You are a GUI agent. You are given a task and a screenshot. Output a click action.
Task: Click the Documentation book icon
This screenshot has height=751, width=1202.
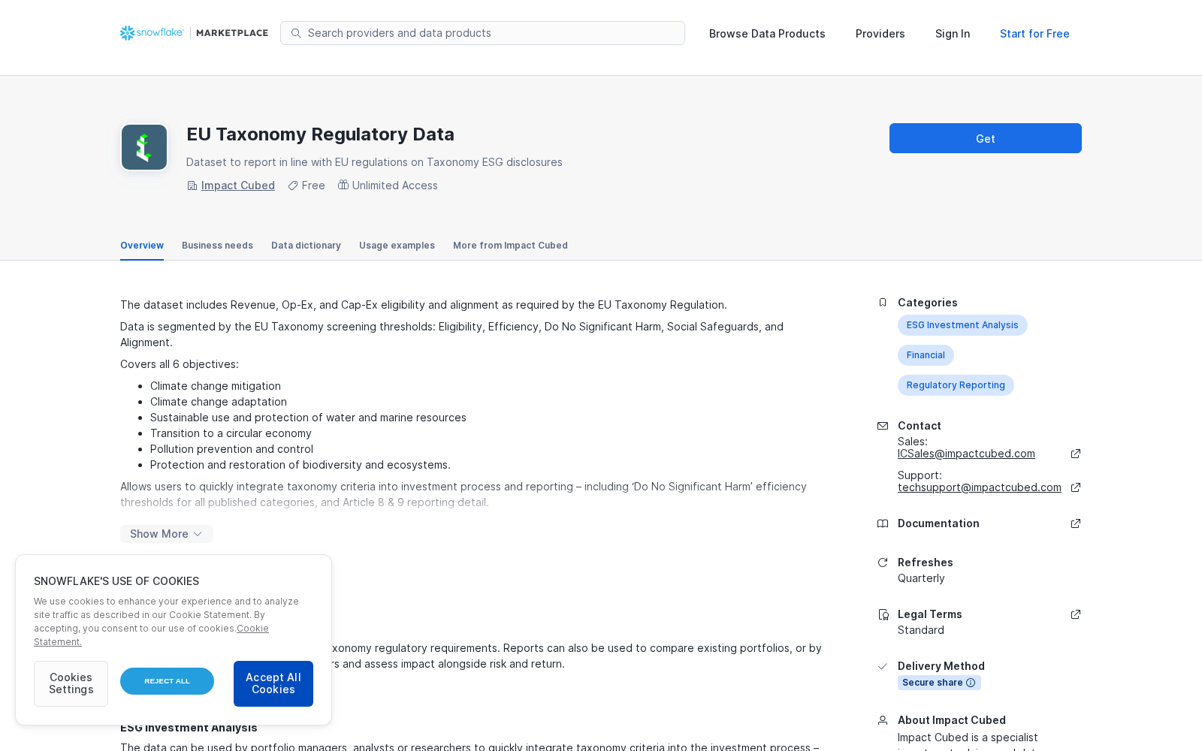pyautogui.click(x=883, y=523)
